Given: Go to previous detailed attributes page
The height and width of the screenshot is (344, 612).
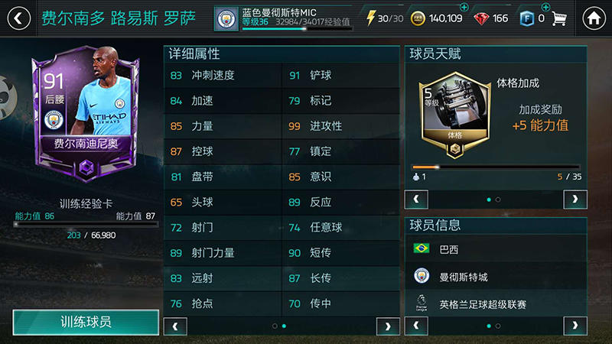Looking at the screenshot, I should point(175,326).
